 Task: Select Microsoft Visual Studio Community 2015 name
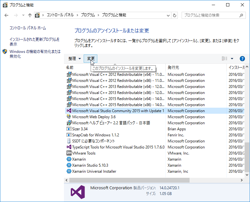(118, 111)
